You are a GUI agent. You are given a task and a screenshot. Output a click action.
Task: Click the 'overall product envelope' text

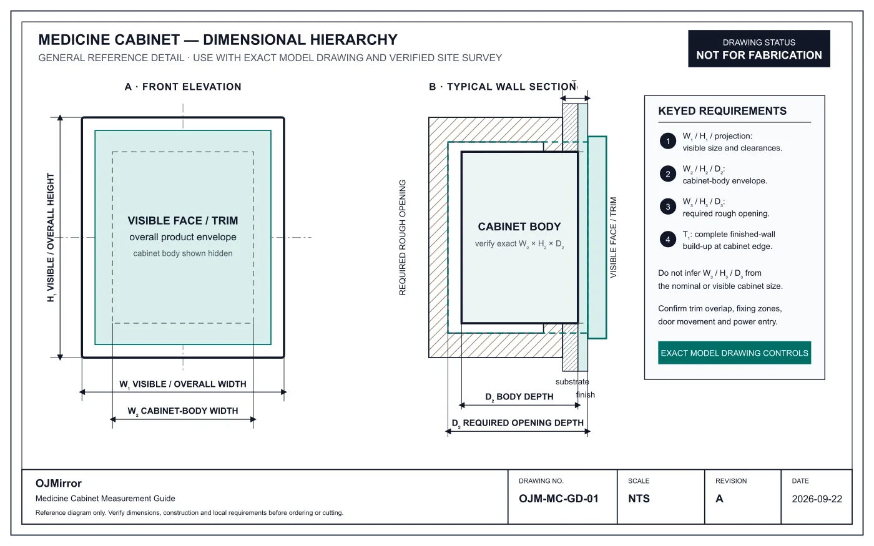point(183,237)
